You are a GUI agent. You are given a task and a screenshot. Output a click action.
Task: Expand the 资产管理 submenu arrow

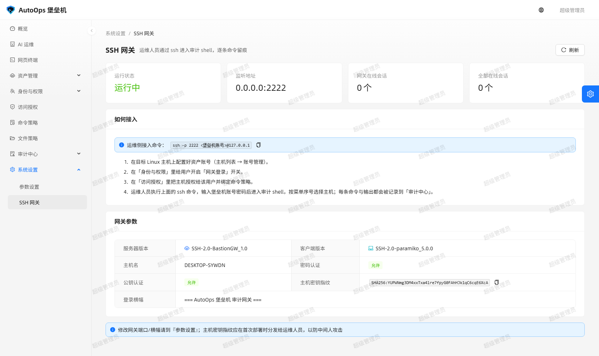[x=79, y=75]
